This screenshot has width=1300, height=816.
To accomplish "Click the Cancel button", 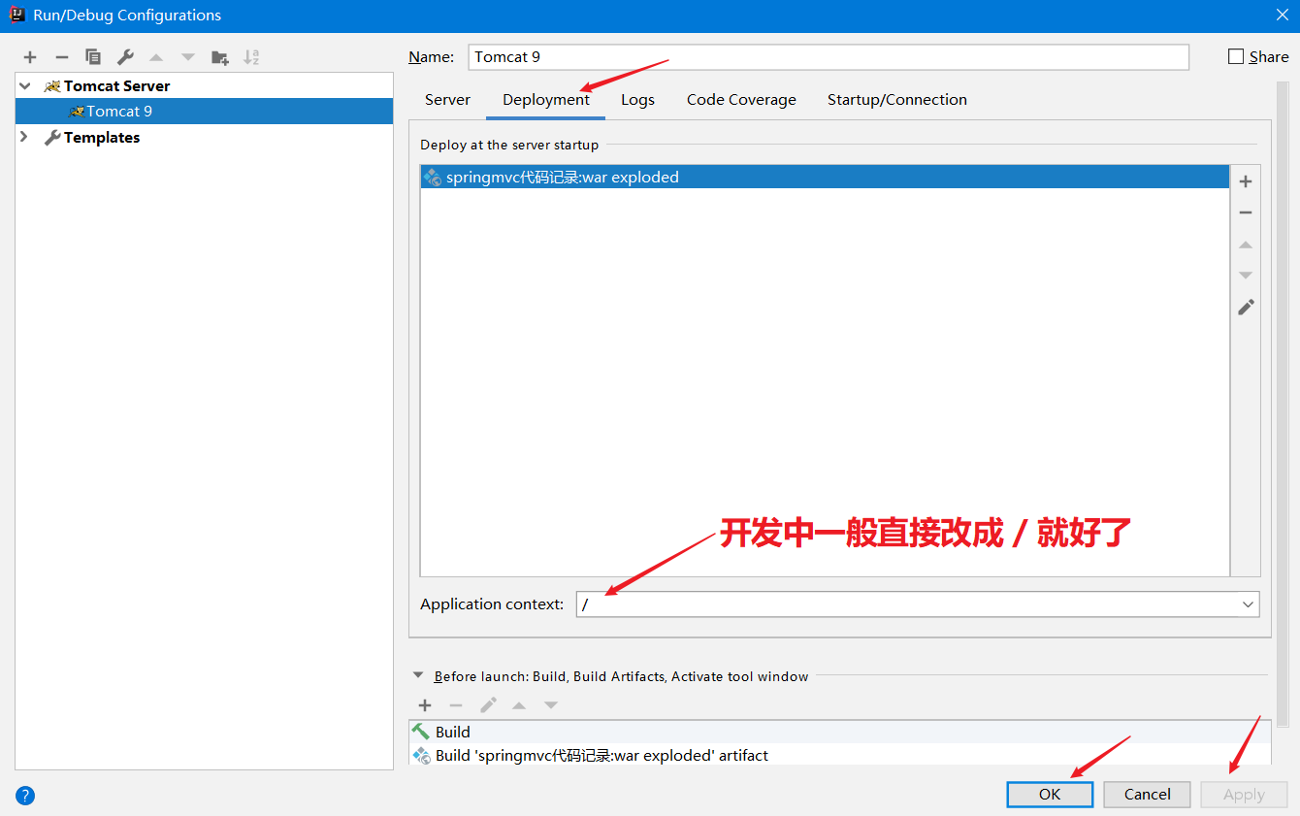I will pyautogui.click(x=1147, y=795).
